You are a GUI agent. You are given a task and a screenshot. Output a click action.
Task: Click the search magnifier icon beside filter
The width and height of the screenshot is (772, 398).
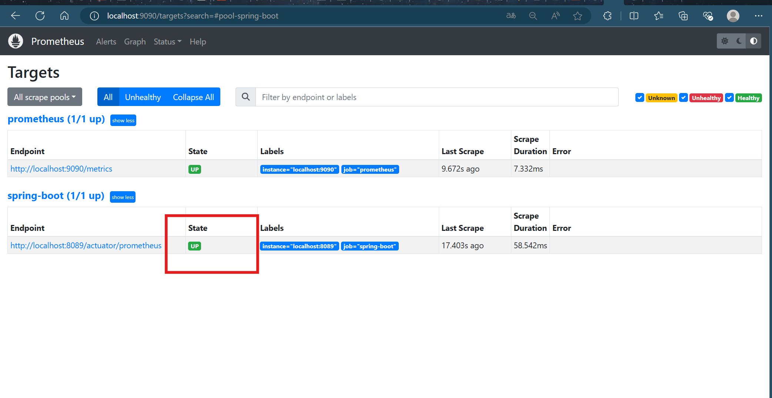[x=245, y=97]
